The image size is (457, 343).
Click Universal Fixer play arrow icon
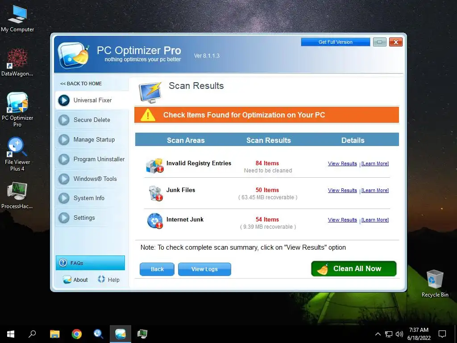tap(64, 100)
